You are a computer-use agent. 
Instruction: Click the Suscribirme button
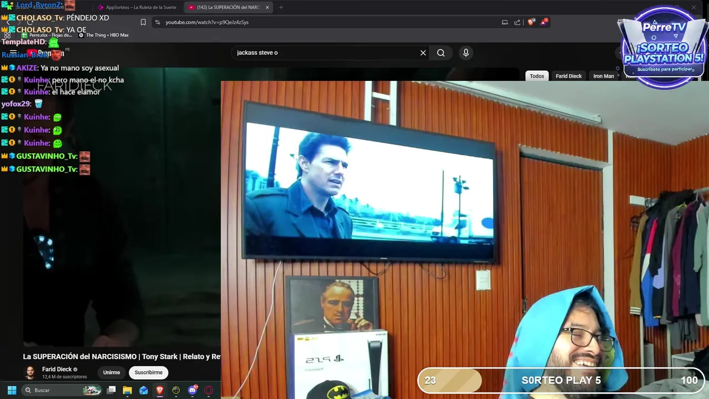[148, 372]
